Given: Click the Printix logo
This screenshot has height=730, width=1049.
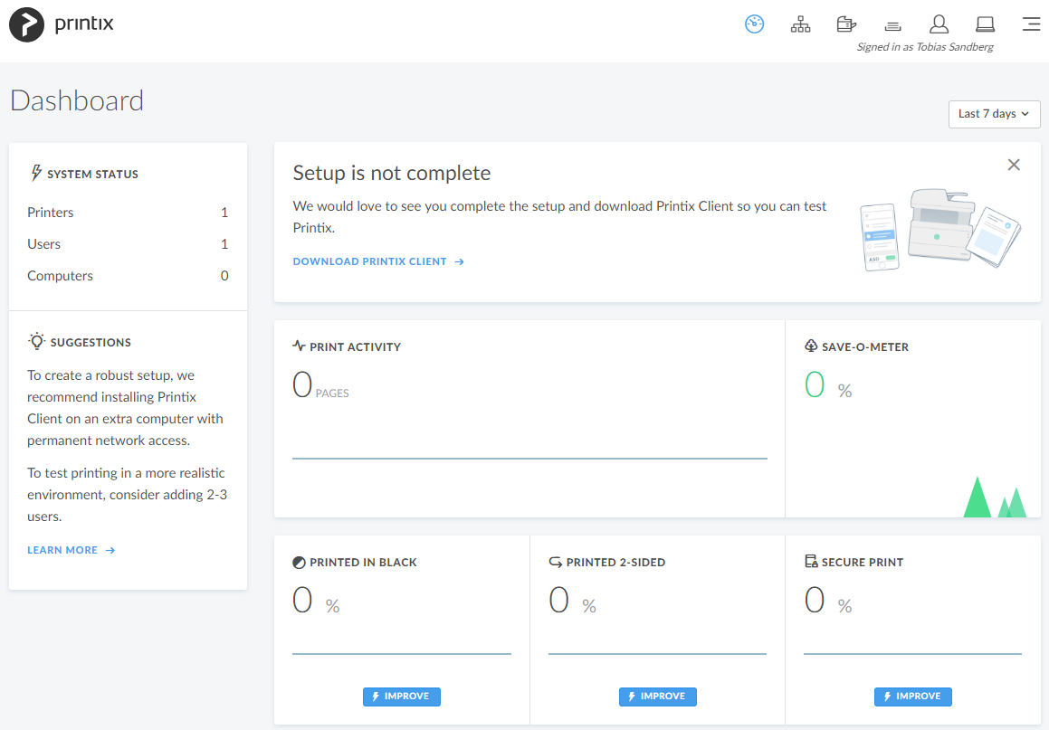Looking at the screenshot, I should tap(62, 24).
